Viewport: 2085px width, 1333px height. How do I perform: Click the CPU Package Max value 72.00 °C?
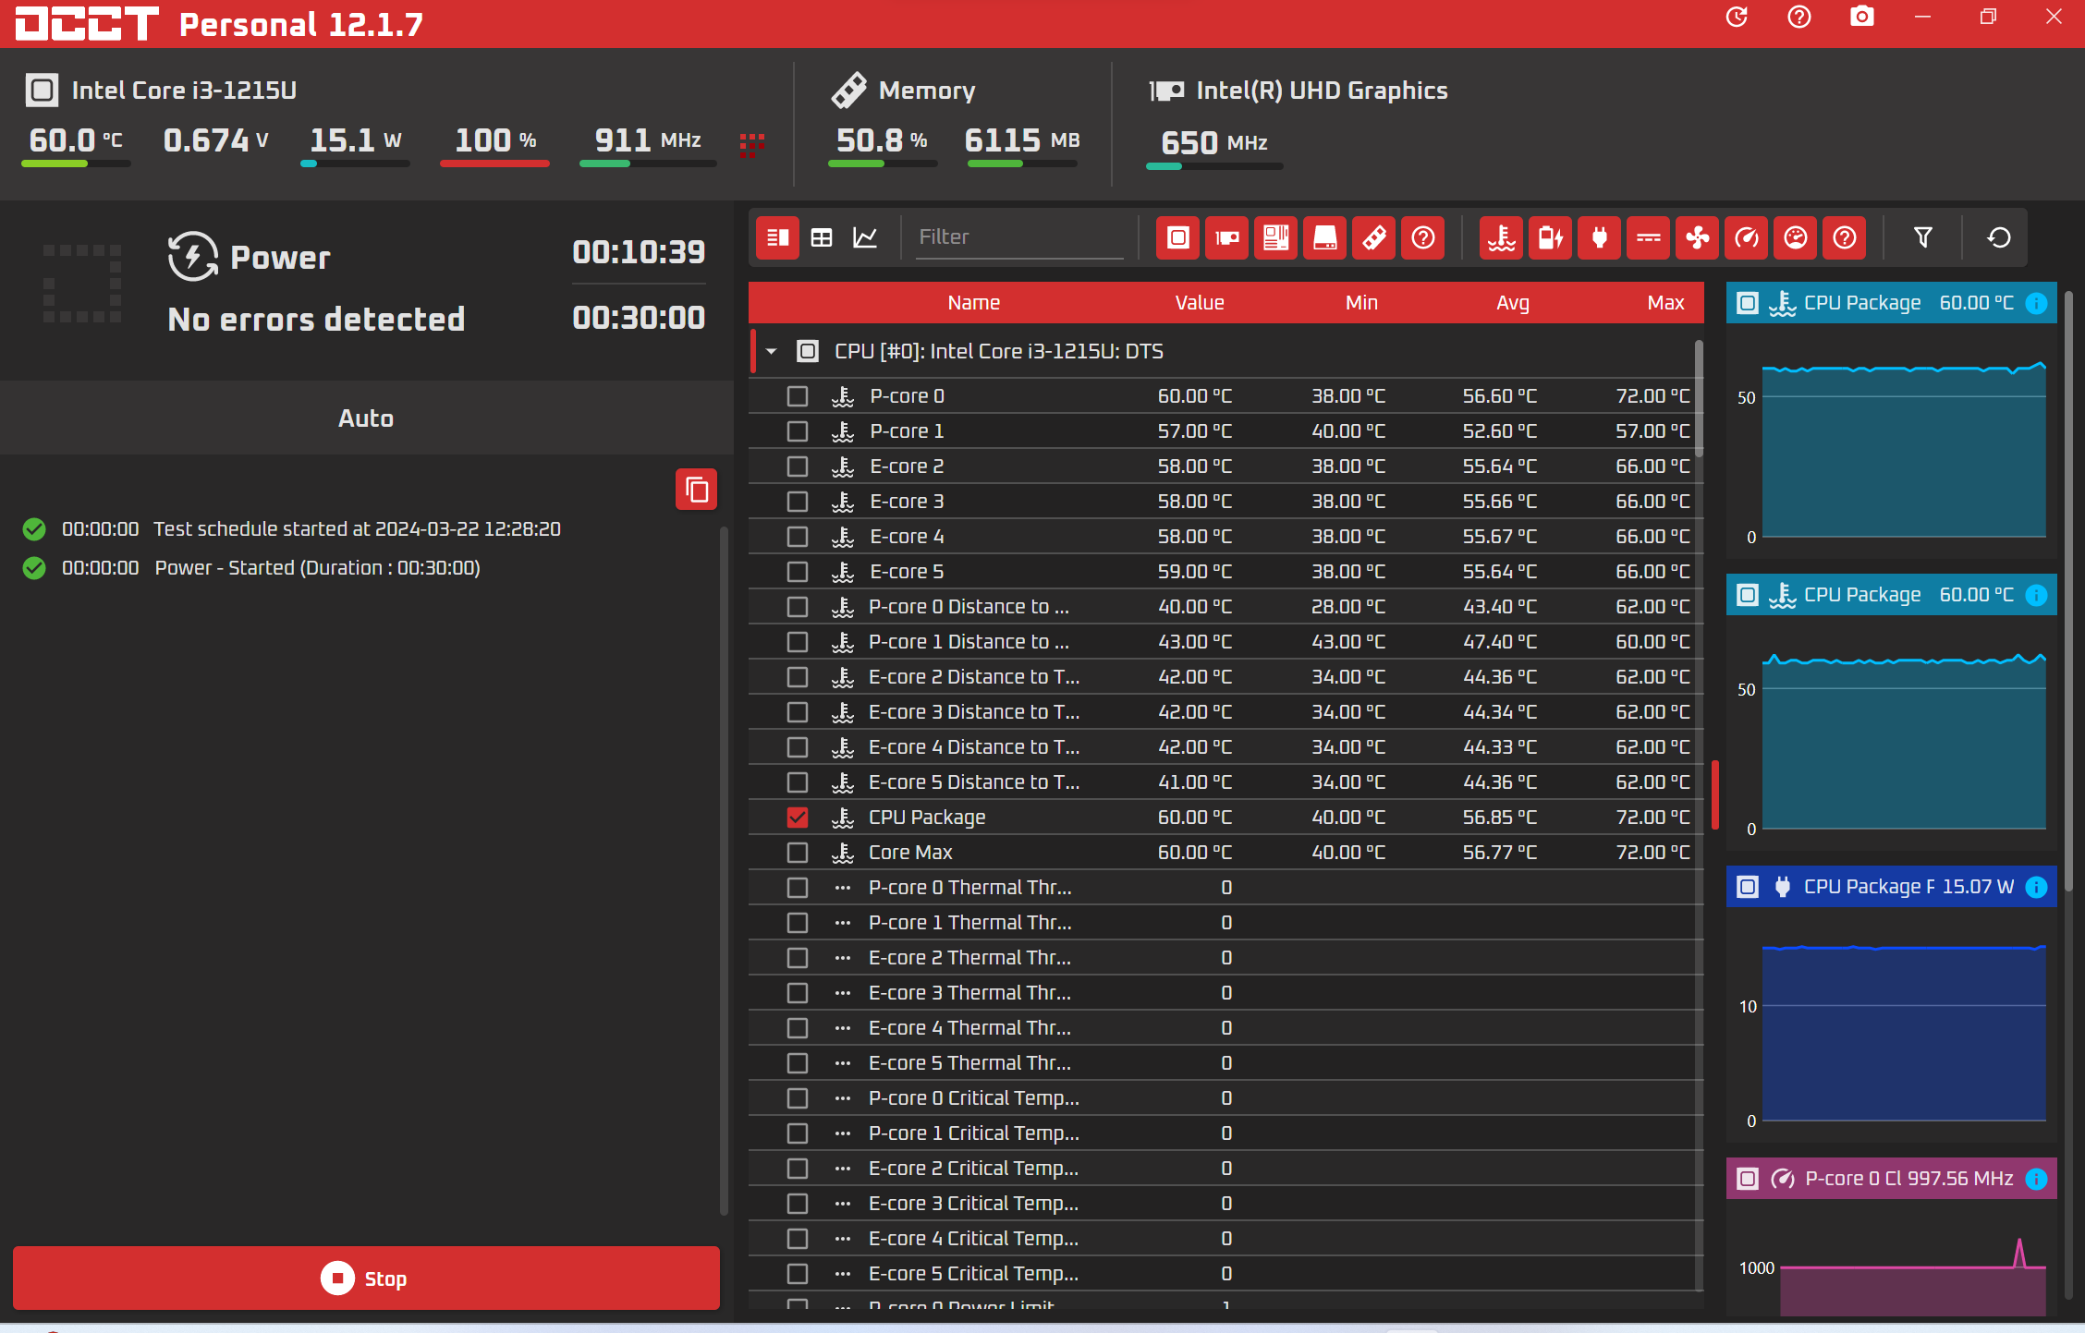[x=1652, y=818]
